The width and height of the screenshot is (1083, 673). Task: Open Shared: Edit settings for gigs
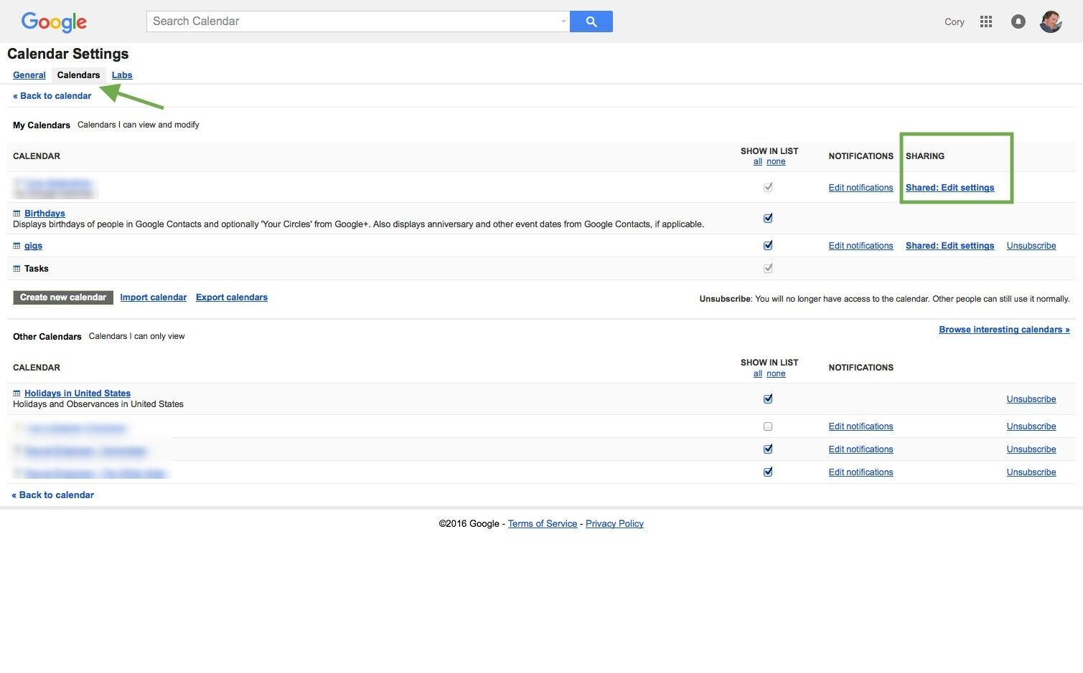pos(949,245)
